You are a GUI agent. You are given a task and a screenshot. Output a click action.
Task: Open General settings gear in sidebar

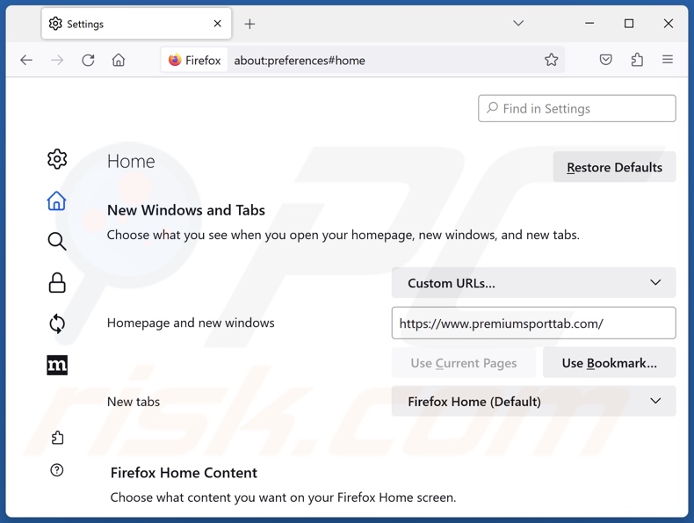[57, 159]
